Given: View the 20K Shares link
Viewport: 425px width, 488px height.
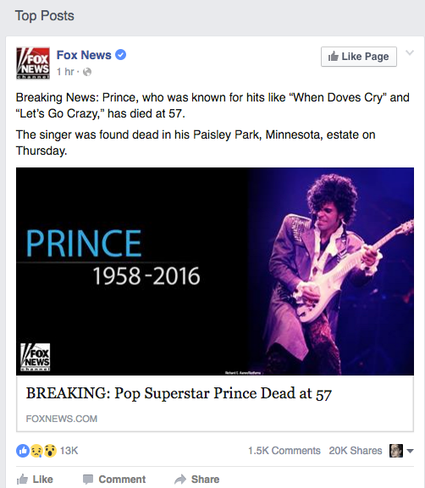Looking at the screenshot, I should point(356,451).
